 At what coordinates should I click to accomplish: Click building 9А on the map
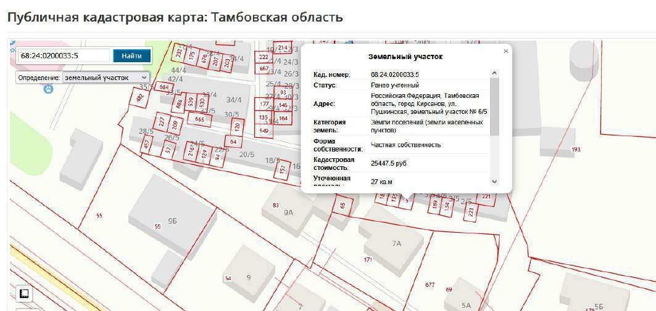coord(288,212)
